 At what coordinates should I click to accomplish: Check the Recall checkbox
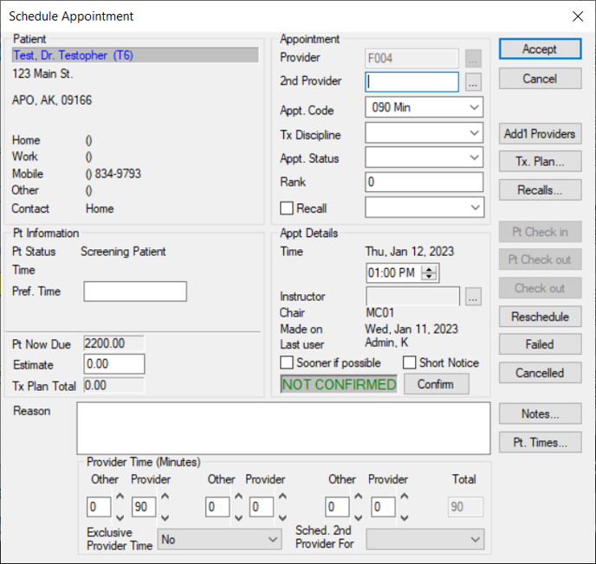click(x=287, y=208)
